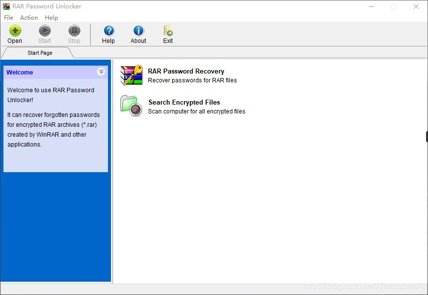The height and width of the screenshot is (295, 428).
Task: Click the RAR Password Recovery books icon
Action: tap(132, 75)
